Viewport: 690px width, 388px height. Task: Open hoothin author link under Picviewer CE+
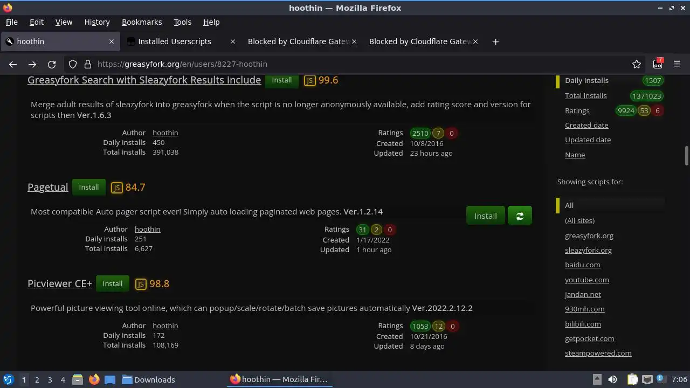(165, 325)
